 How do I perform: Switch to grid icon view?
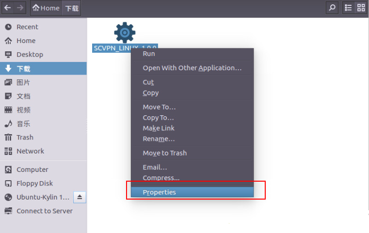361,8
